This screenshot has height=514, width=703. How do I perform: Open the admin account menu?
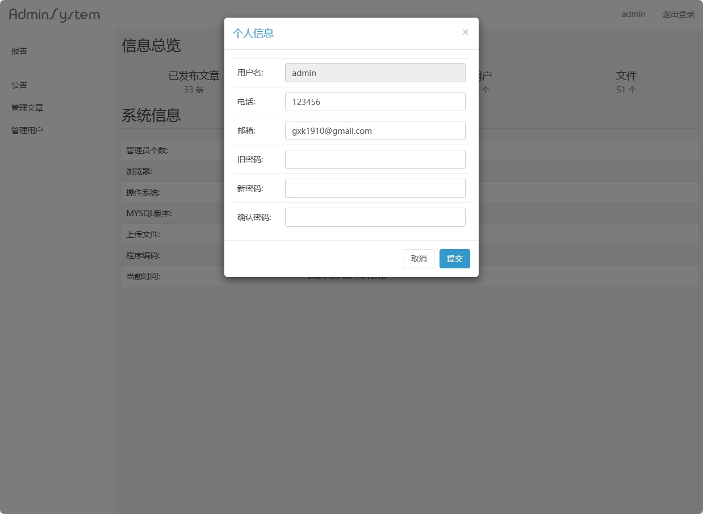(633, 14)
